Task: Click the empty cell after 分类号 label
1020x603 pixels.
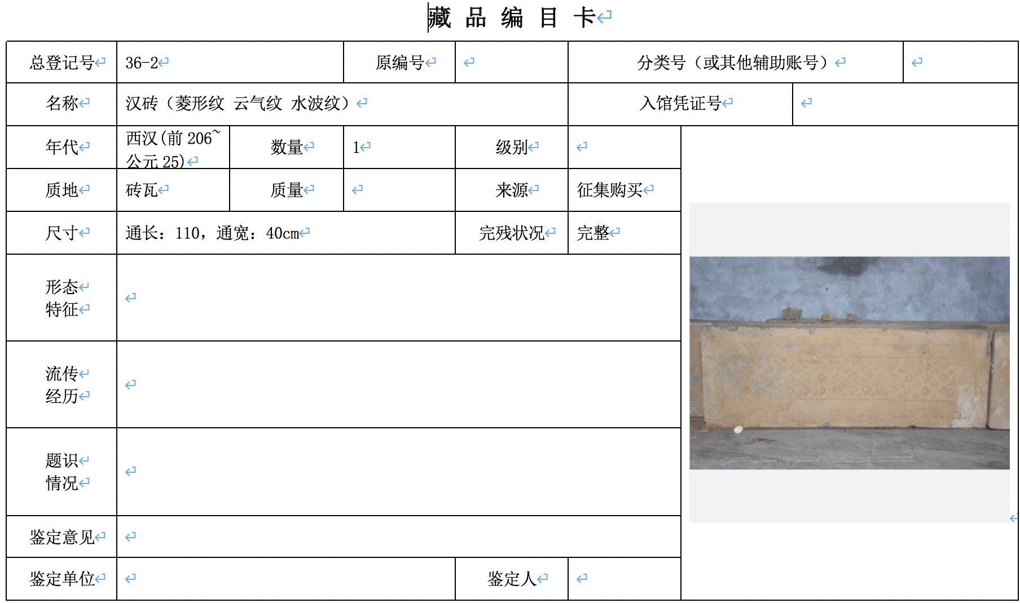Action: tap(961, 62)
